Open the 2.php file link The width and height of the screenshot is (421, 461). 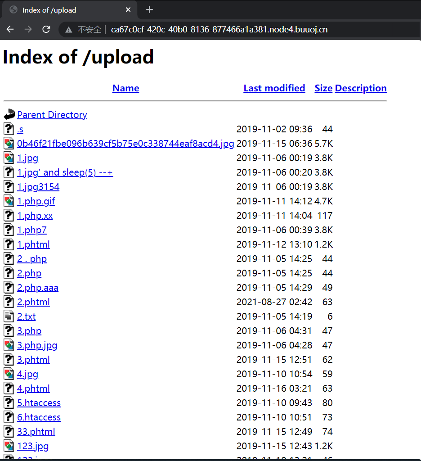29,273
